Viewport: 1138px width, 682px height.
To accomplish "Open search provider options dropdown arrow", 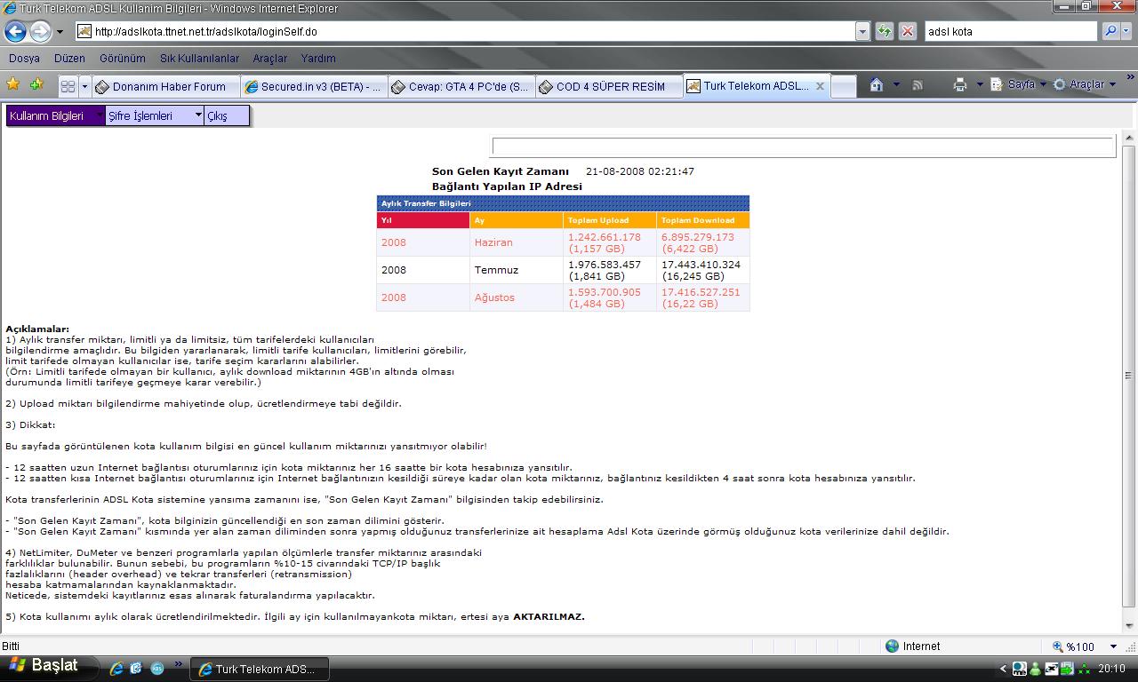I will [x=1127, y=31].
